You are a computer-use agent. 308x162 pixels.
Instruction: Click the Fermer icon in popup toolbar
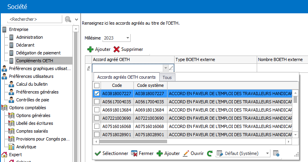tap(134, 153)
